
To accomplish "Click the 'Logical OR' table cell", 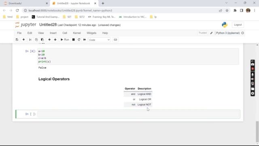I will coord(145,99).
